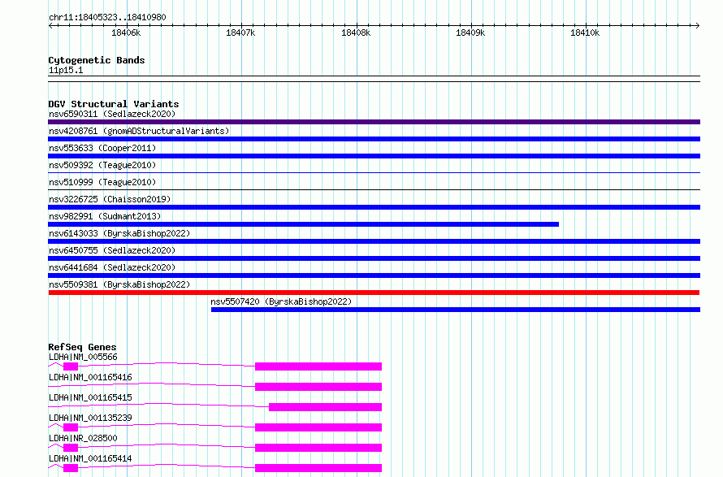Open transcript label LDHA|NM_001165416
The height and width of the screenshot is (477, 723).
click(x=90, y=377)
